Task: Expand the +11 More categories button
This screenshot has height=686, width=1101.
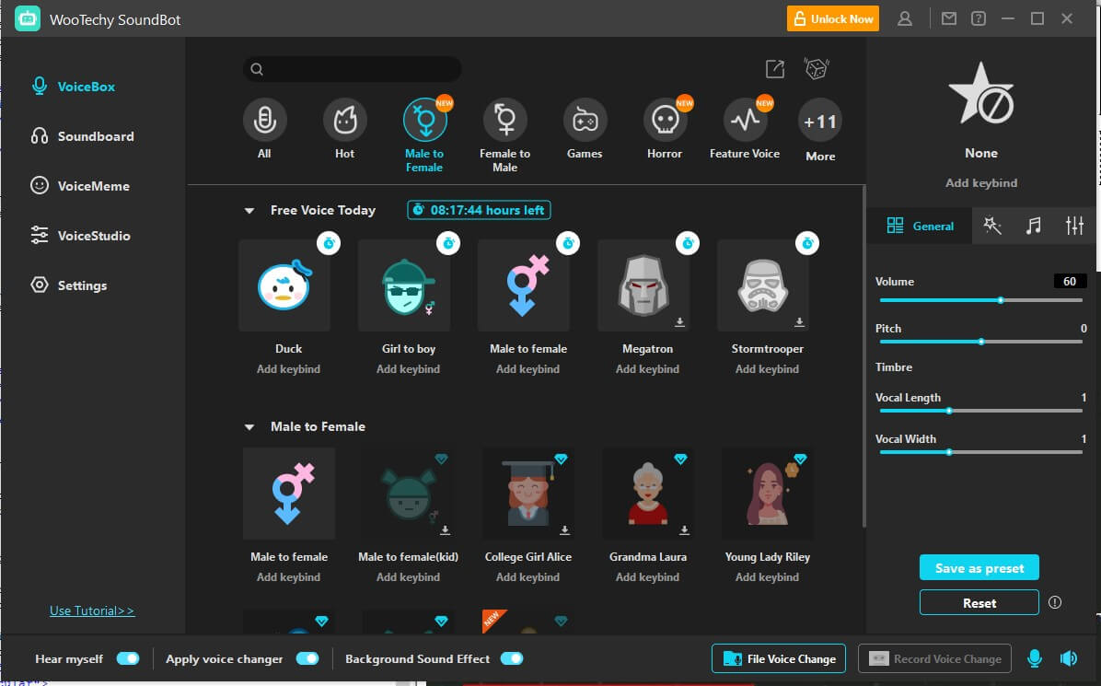Action: pyautogui.click(x=820, y=122)
